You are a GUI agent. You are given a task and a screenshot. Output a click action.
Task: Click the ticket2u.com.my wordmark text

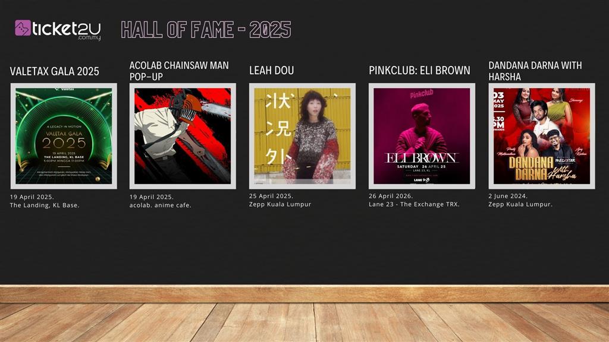coord(66,30)
